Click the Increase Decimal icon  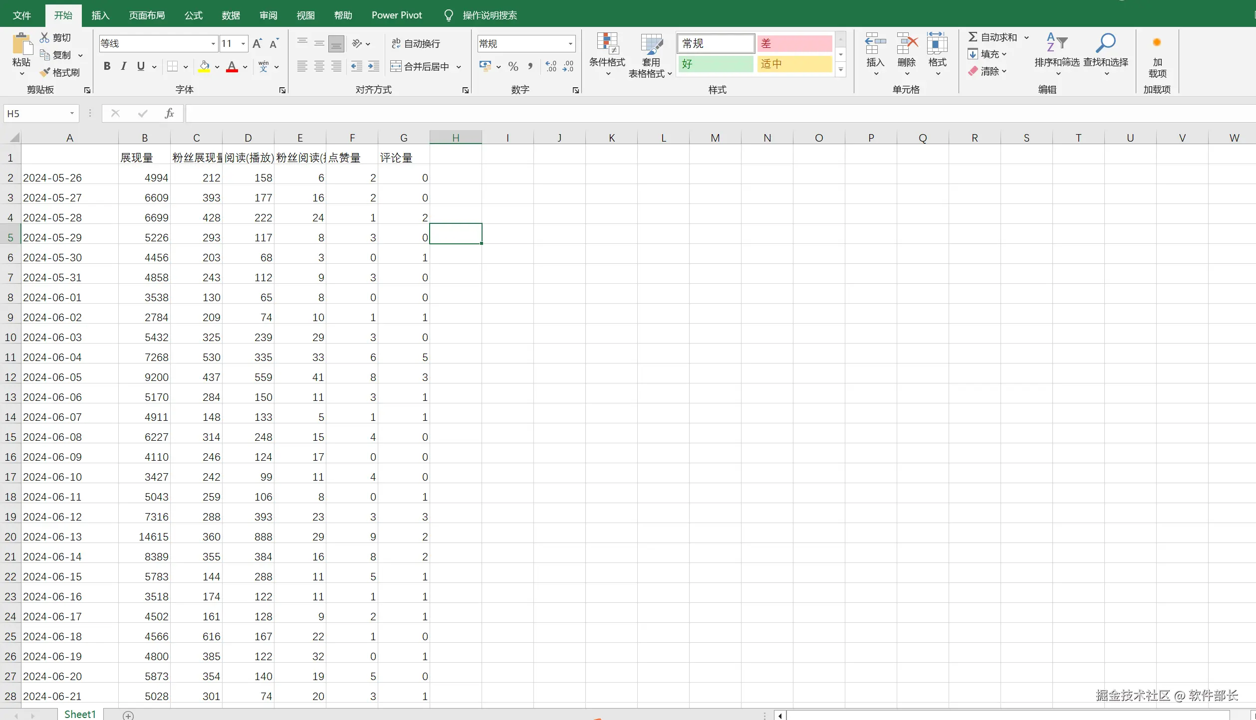click(551, 66)
